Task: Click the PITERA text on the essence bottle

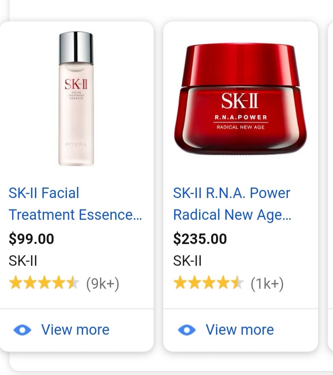Action: click(76, 144)
